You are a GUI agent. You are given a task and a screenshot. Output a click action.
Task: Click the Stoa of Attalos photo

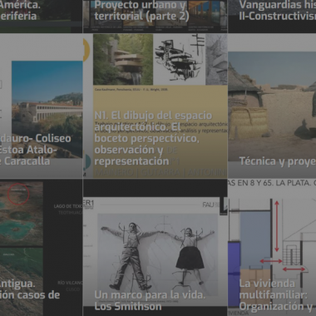47,110
